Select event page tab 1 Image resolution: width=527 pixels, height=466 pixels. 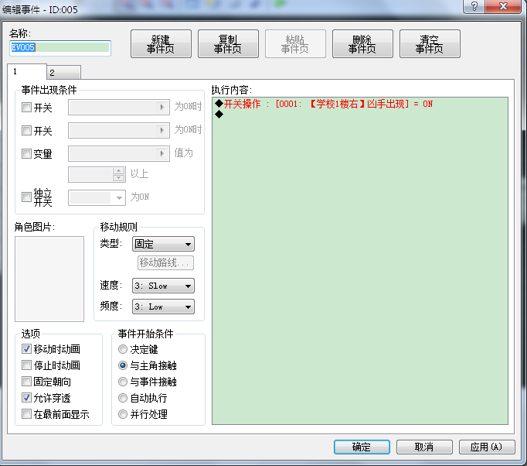(x=26, y=71)
